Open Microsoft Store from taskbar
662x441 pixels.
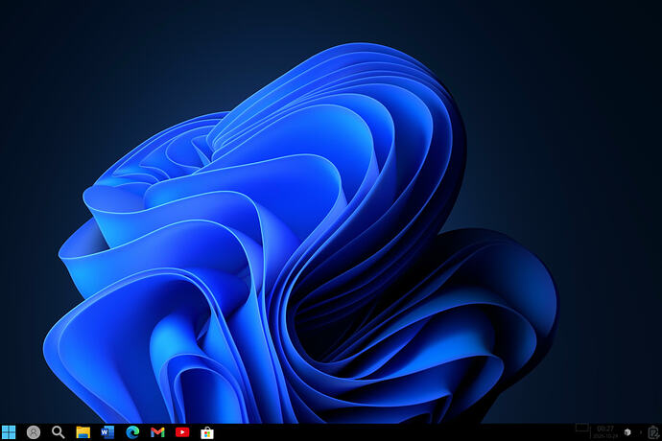pos(207,432)
